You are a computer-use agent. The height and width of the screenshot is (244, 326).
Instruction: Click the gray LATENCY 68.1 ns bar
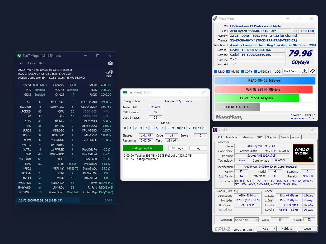click(237, 107)
